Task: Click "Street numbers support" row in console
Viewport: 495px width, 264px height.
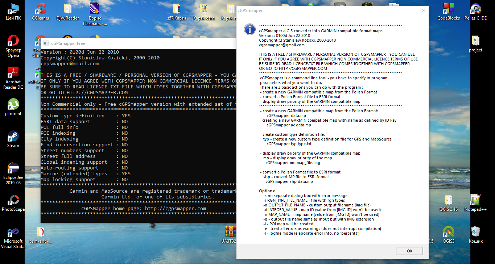Action: click(84, 151)
